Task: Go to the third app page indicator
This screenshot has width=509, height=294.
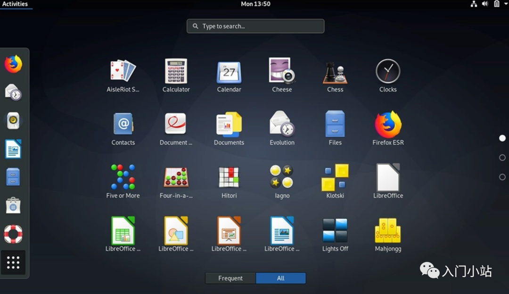Action: 502,177
